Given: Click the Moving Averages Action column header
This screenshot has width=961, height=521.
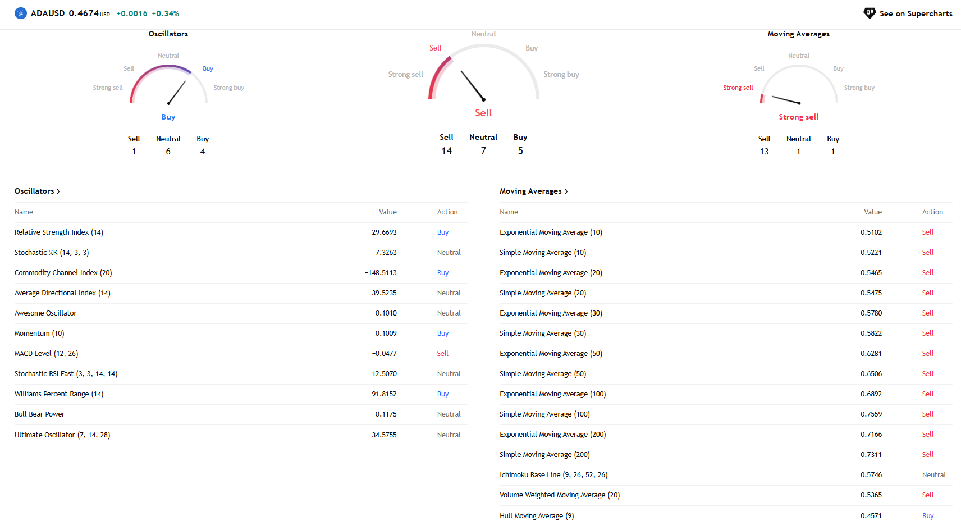Looking at the screenshot, I should pos(932,212).
